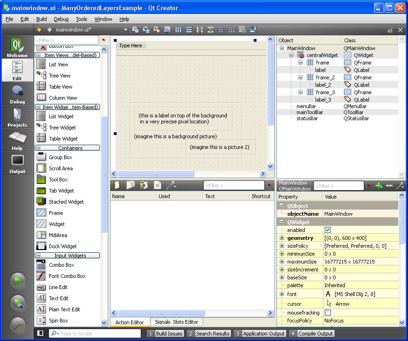The image size is (408, 341).
Task: Open the Application Output pane
Action: click(259, 334)
